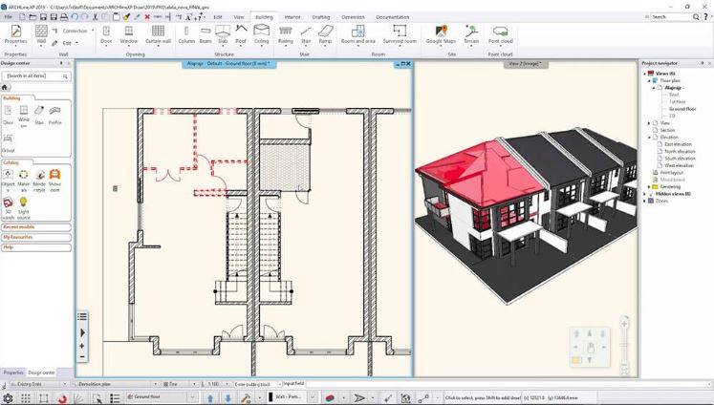Click the home icon in Design center
The width and height of the screenshot is (714, 405).
pos(5,87)
